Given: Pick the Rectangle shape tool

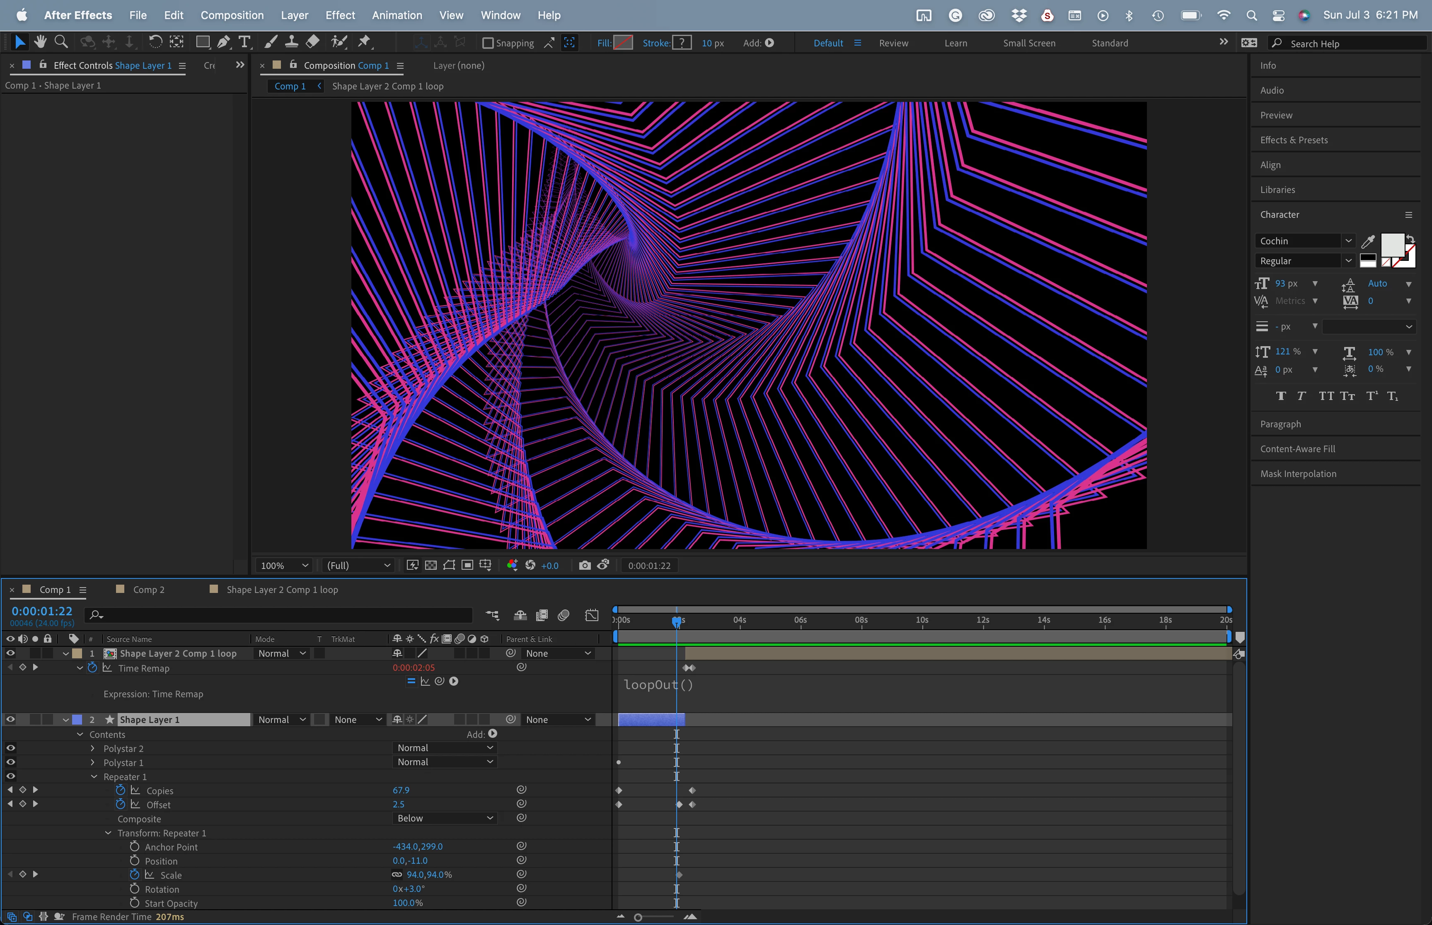Looking at the screenshot, I should [203, 42].
